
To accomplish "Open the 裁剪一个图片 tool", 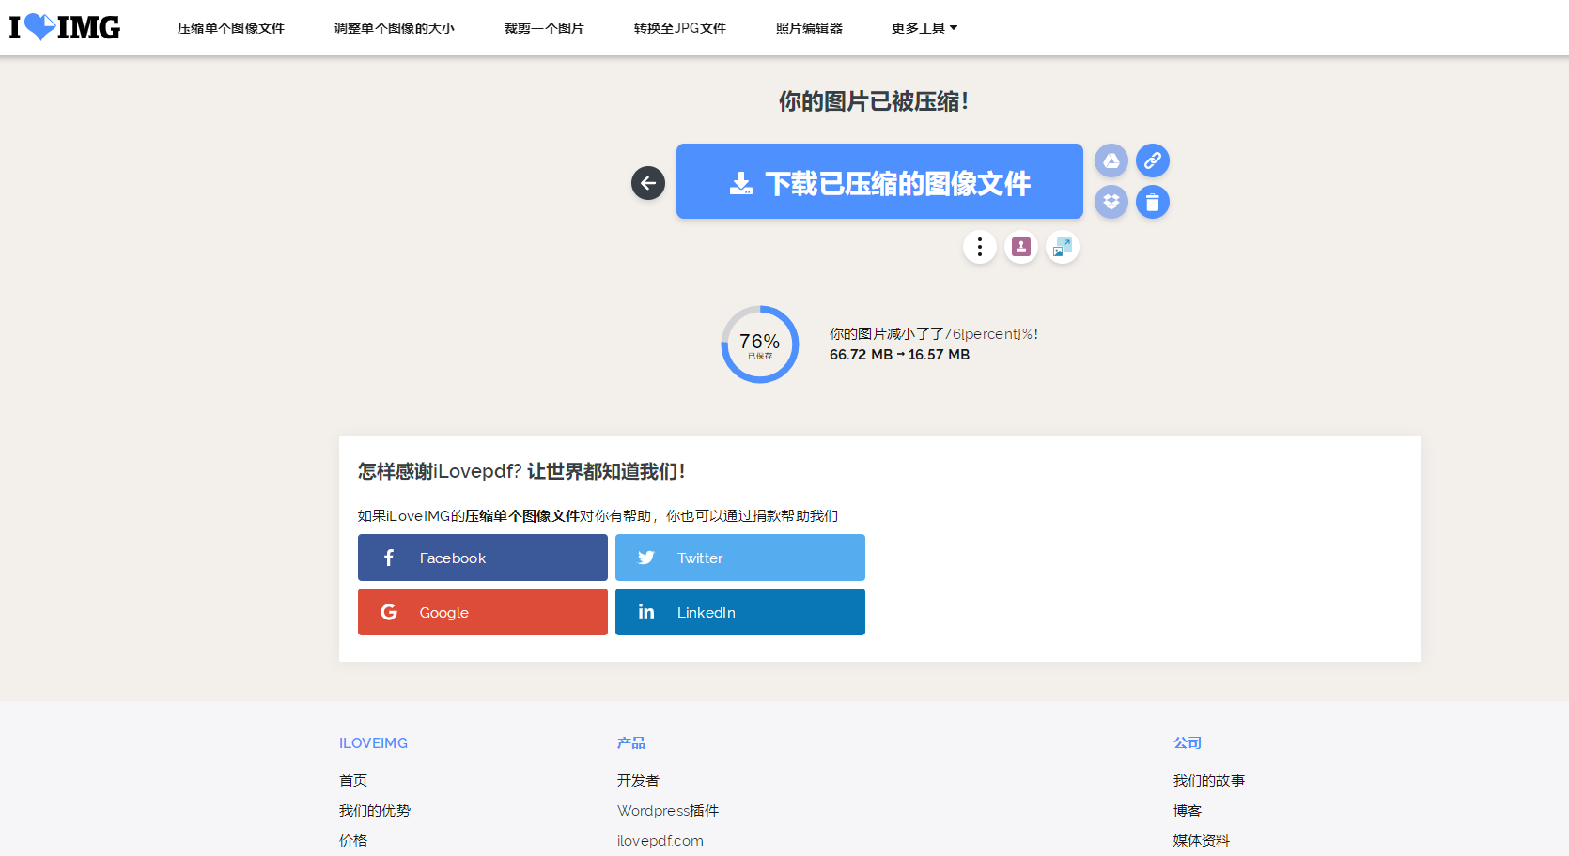I will pos(543,28).
